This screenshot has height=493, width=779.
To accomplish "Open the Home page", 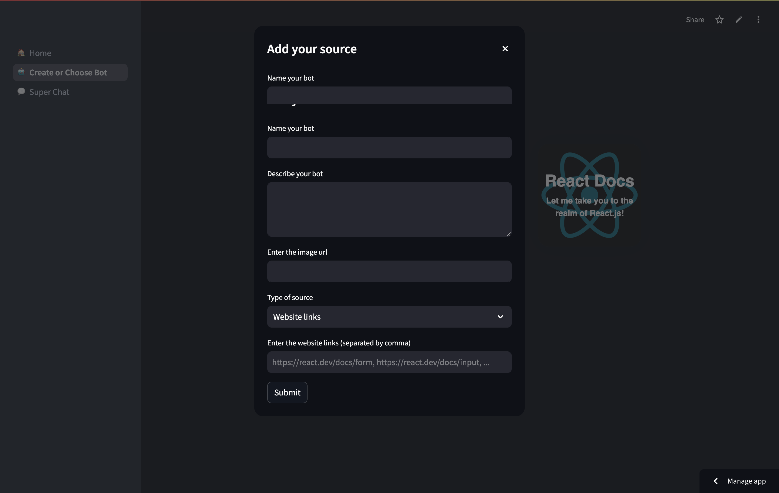I will (x=40, y=53).
